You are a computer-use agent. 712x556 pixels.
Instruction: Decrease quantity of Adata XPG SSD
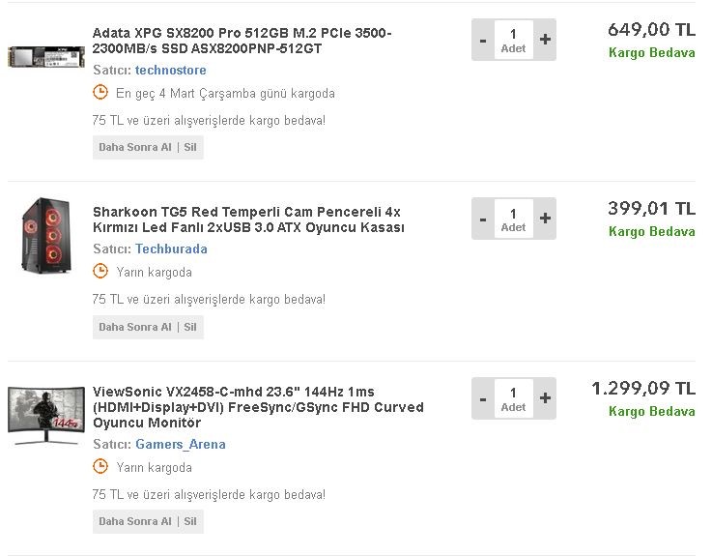coord(483,40)
